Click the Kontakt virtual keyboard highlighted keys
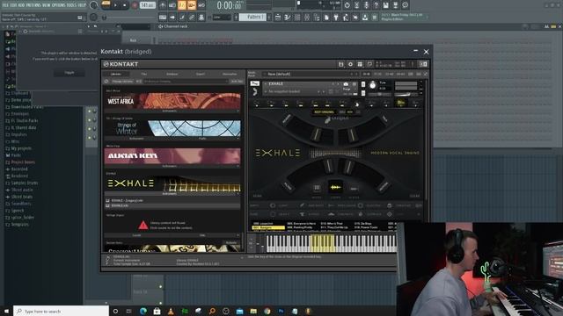This screenshot has height=316, width=563. click(x=323, y=243)
